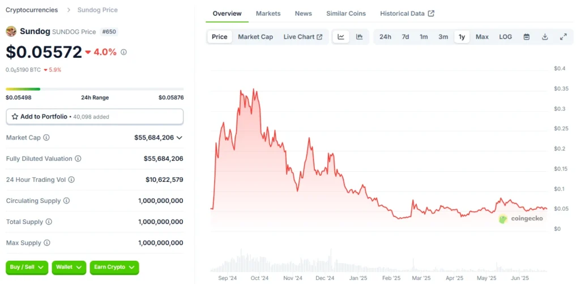Click the Circulating Supply info icon
This screenshot has width=580, height=284.
tap(66, 201)
